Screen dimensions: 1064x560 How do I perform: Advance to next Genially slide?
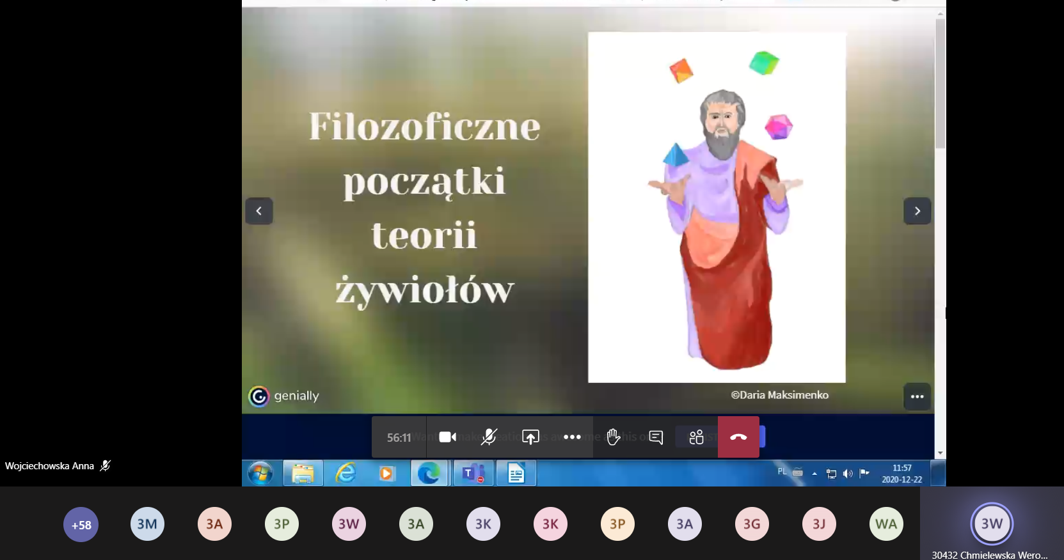(x=917, y=211)
